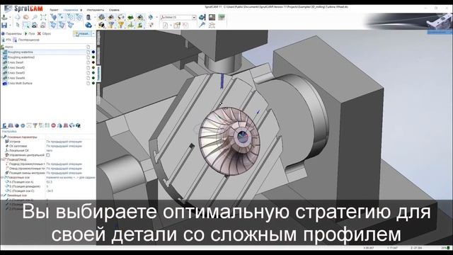Click the green monitor icon in the toolbar
The image size is (453, 255).
(222, 17)
